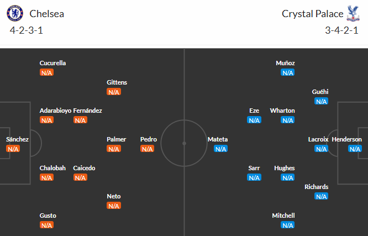The image size is (368, 236).
Task: Select Muñoz on the Palace lineup
Action: pos(286,63)
